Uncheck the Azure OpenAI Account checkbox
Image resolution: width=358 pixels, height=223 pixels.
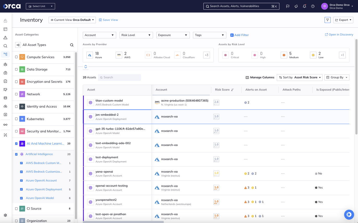[21, 180]
